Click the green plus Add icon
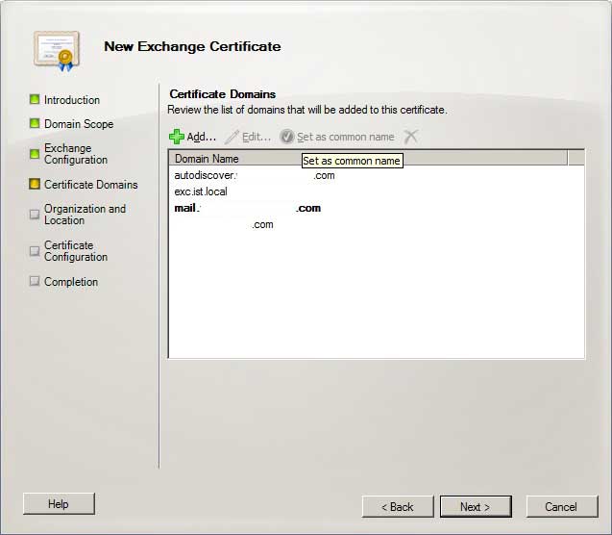Screen dimensions: 612x535 (x=177, y=138)
